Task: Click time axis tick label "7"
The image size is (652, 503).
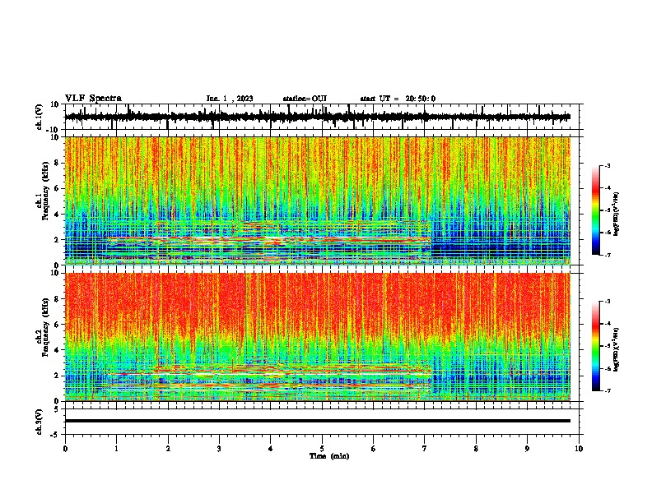Action: coord(425,449)
